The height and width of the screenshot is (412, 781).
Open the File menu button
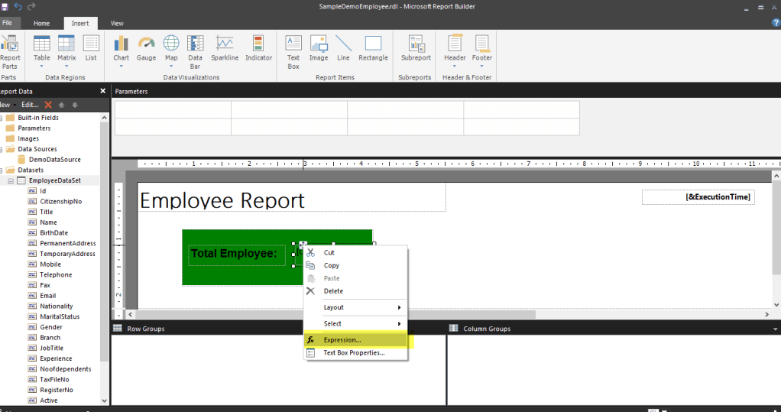[8, 23]
